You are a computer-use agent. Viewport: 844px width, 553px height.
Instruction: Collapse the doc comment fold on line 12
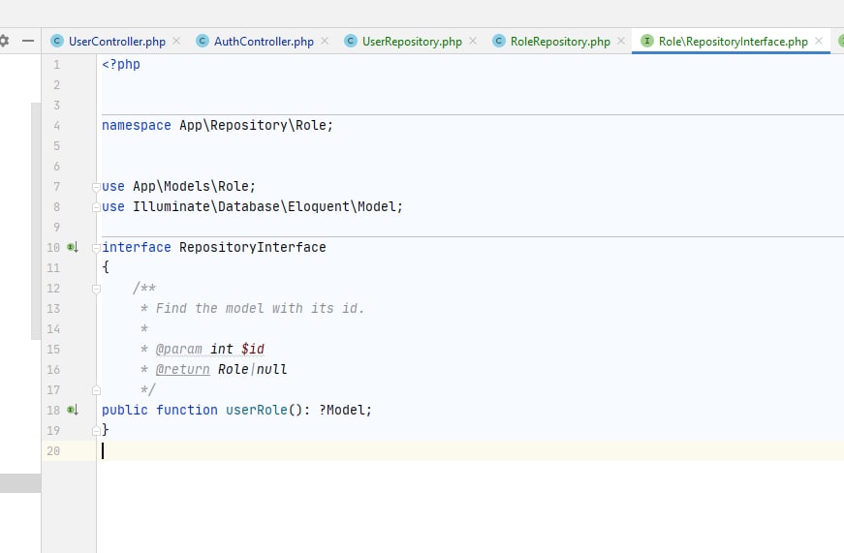[96, 289]
